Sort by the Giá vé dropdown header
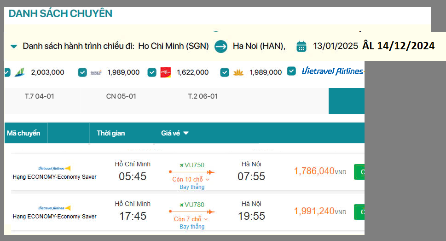 coord(175,133)
